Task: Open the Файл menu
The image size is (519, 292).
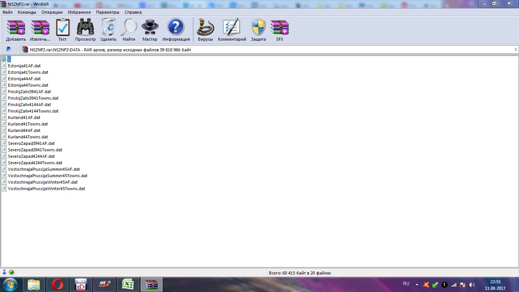Action: pyautogui.click(x=8, y=12)
